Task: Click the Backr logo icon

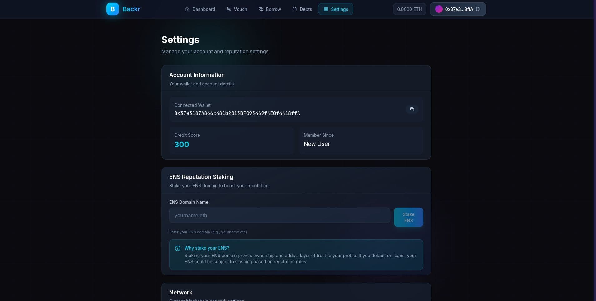Action: pos(112,9)
